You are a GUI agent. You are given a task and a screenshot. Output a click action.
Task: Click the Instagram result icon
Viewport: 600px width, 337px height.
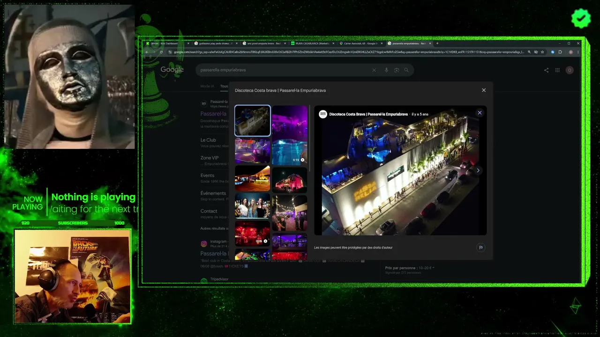(x=204, y=244)
